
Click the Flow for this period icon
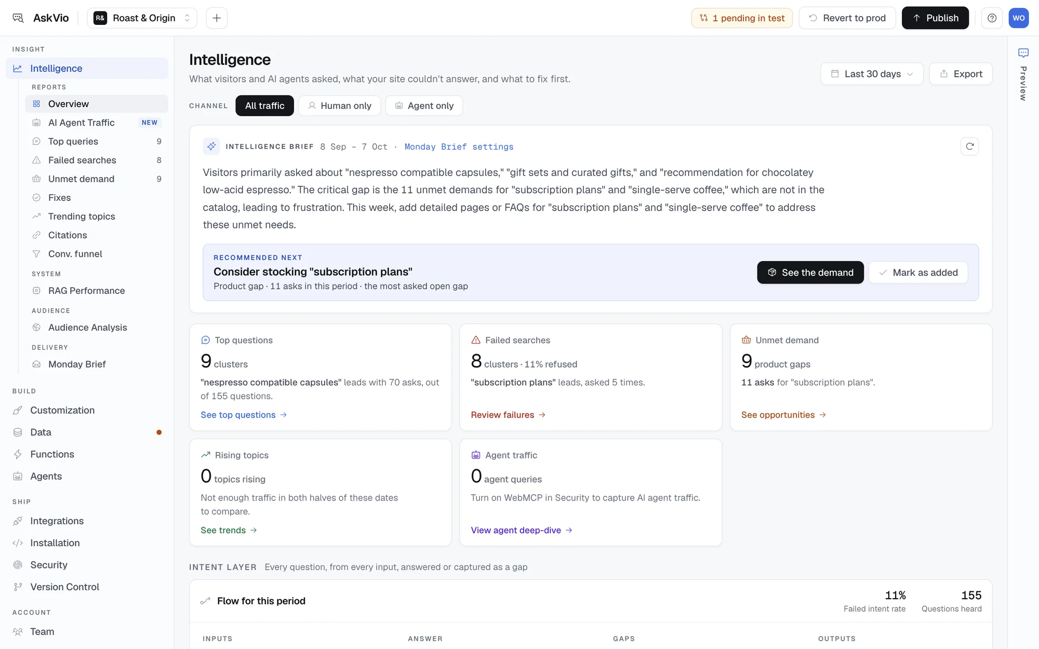pyautogui.click(x=205, y=601)
